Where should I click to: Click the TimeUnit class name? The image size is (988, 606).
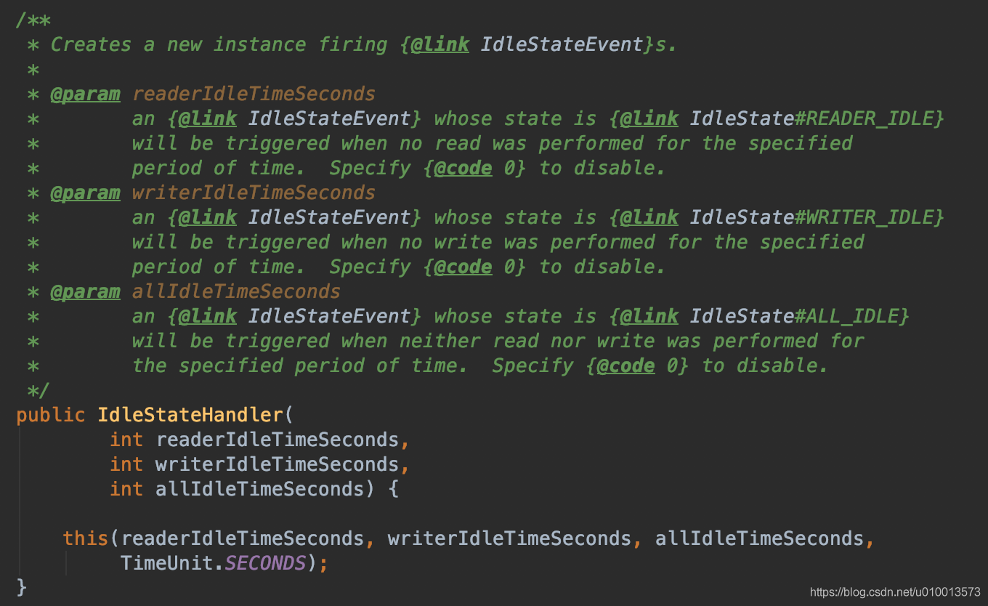(x=167, y=563)
